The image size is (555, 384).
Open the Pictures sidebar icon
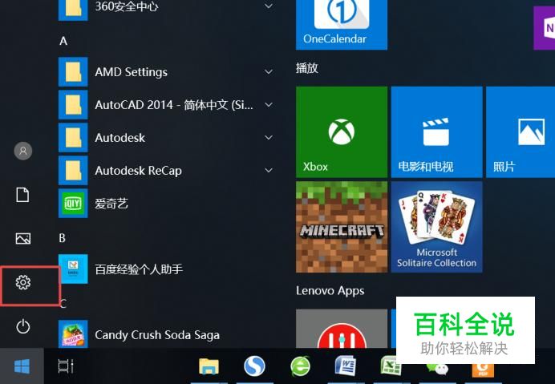point(23,238)
